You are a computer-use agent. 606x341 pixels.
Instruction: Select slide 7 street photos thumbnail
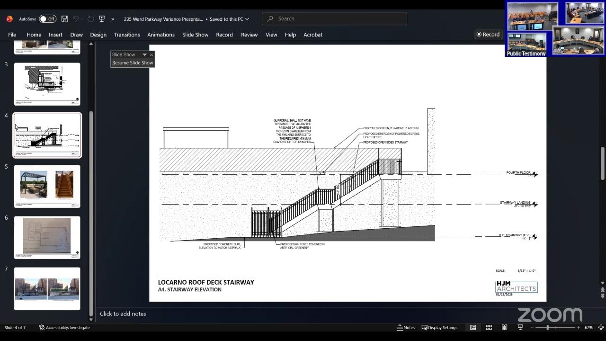47,288
